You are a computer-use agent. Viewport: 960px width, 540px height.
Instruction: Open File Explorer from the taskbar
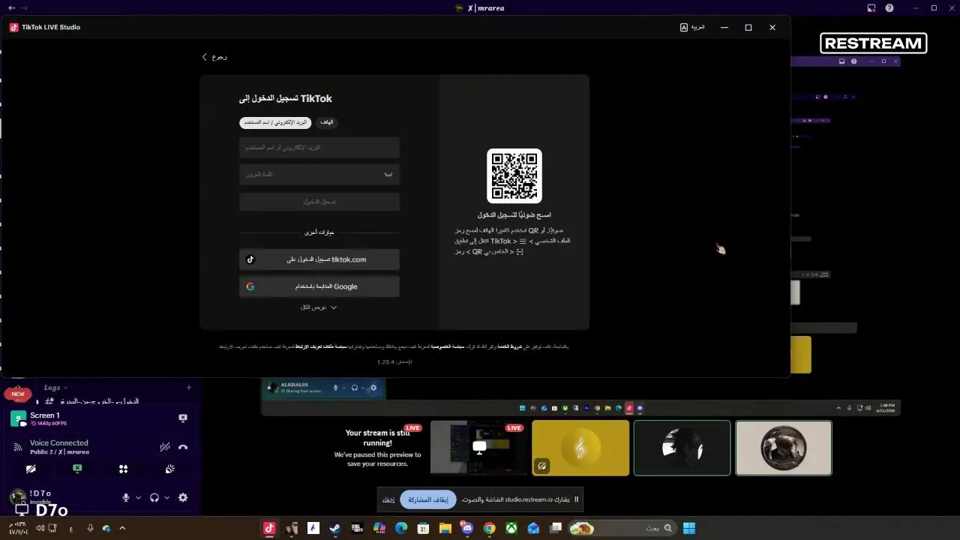tap(445, 528)
